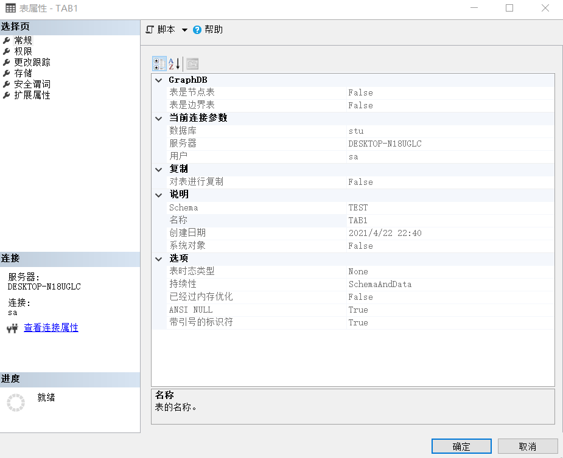Screen dimensions: 563x458
Task: Click the Schema value TEST
Action: click(x=358, y=207)
